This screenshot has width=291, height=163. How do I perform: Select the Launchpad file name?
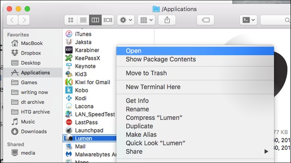click(x=89, y=130)
